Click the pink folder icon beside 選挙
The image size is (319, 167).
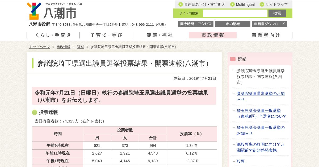point(233,59)
